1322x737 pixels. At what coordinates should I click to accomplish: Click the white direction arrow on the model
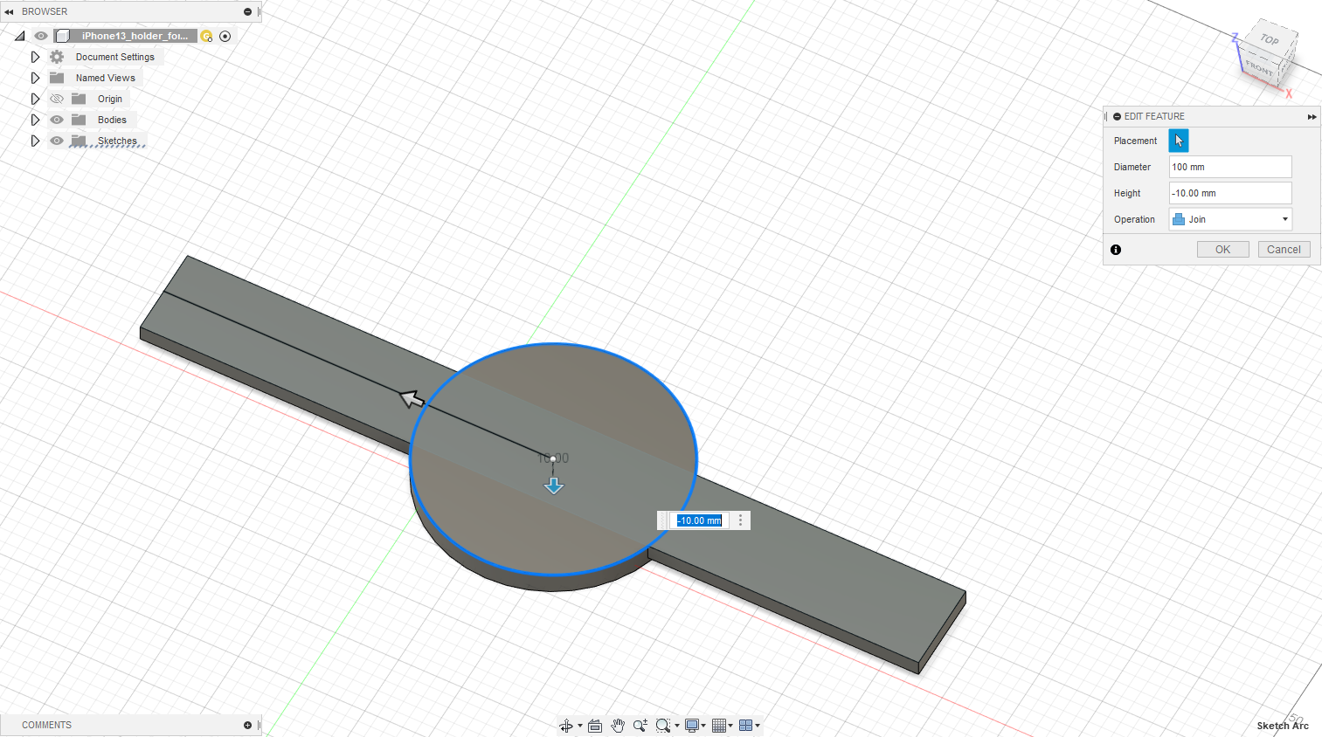[x=412, y=399]
